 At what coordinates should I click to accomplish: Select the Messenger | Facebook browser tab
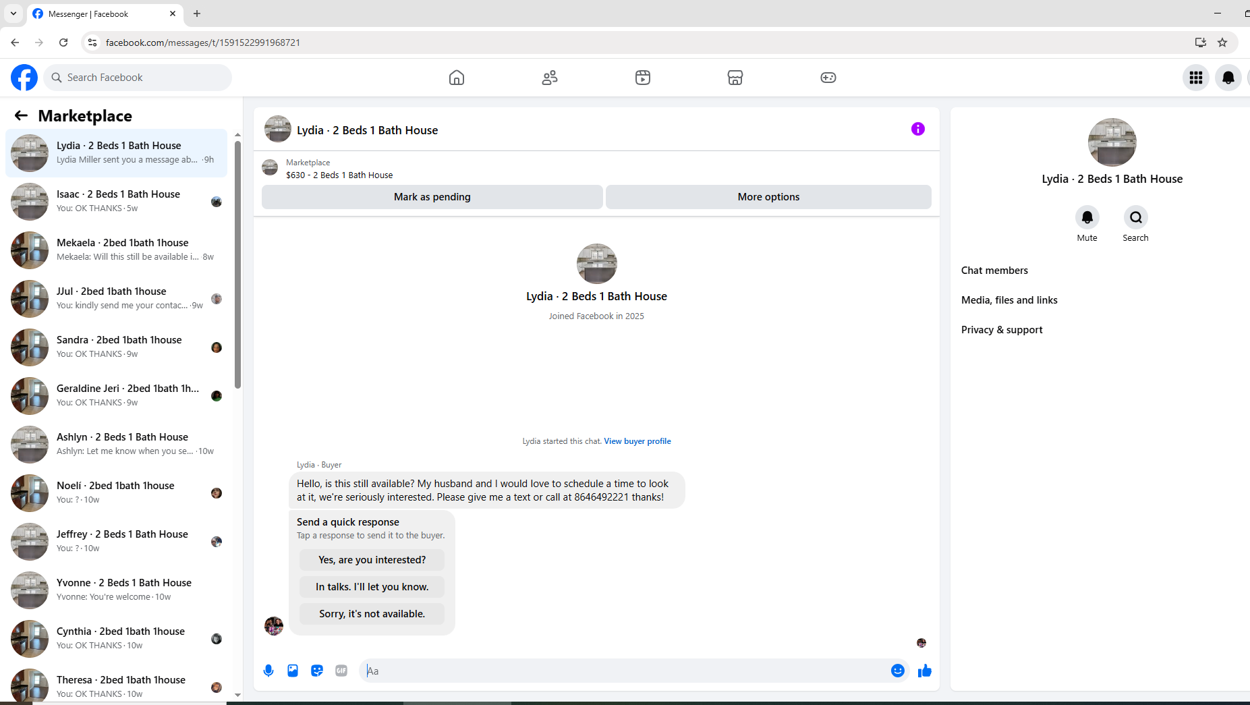(105, 13)
